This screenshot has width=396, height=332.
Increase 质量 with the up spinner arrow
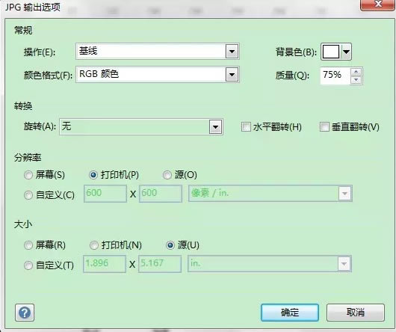tap(356, 72)
